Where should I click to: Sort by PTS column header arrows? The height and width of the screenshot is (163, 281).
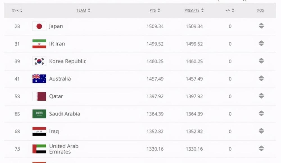pos(159,10)
